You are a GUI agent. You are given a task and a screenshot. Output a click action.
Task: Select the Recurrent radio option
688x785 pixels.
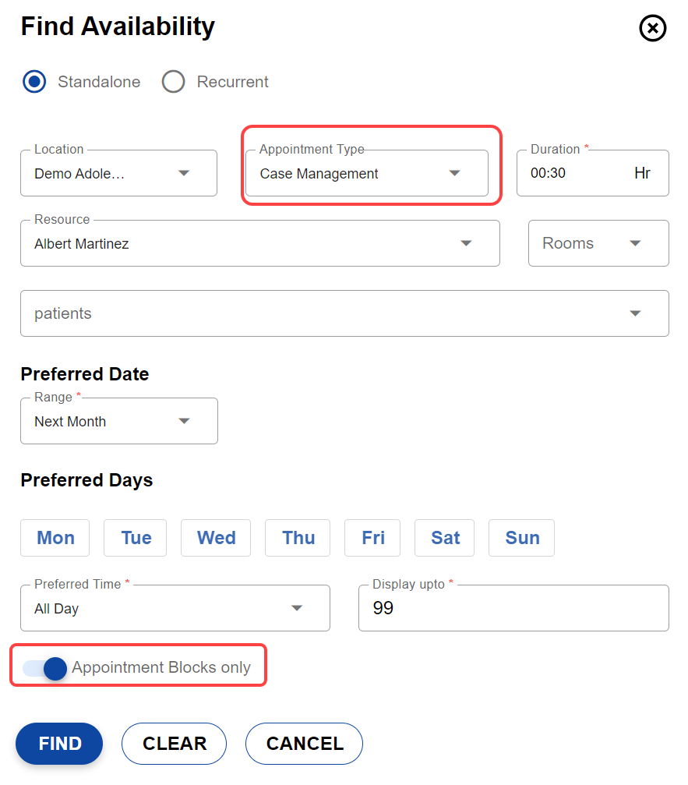[x=173, y=82]
